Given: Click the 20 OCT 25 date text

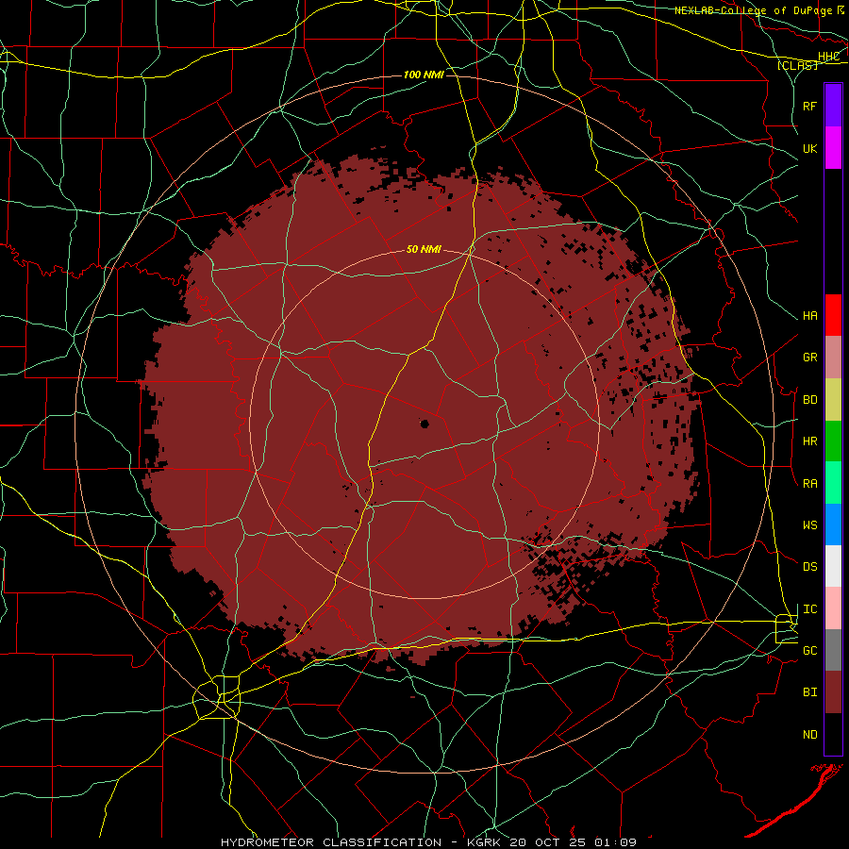Looking at the screenshot, I should (x=547, y=842).
